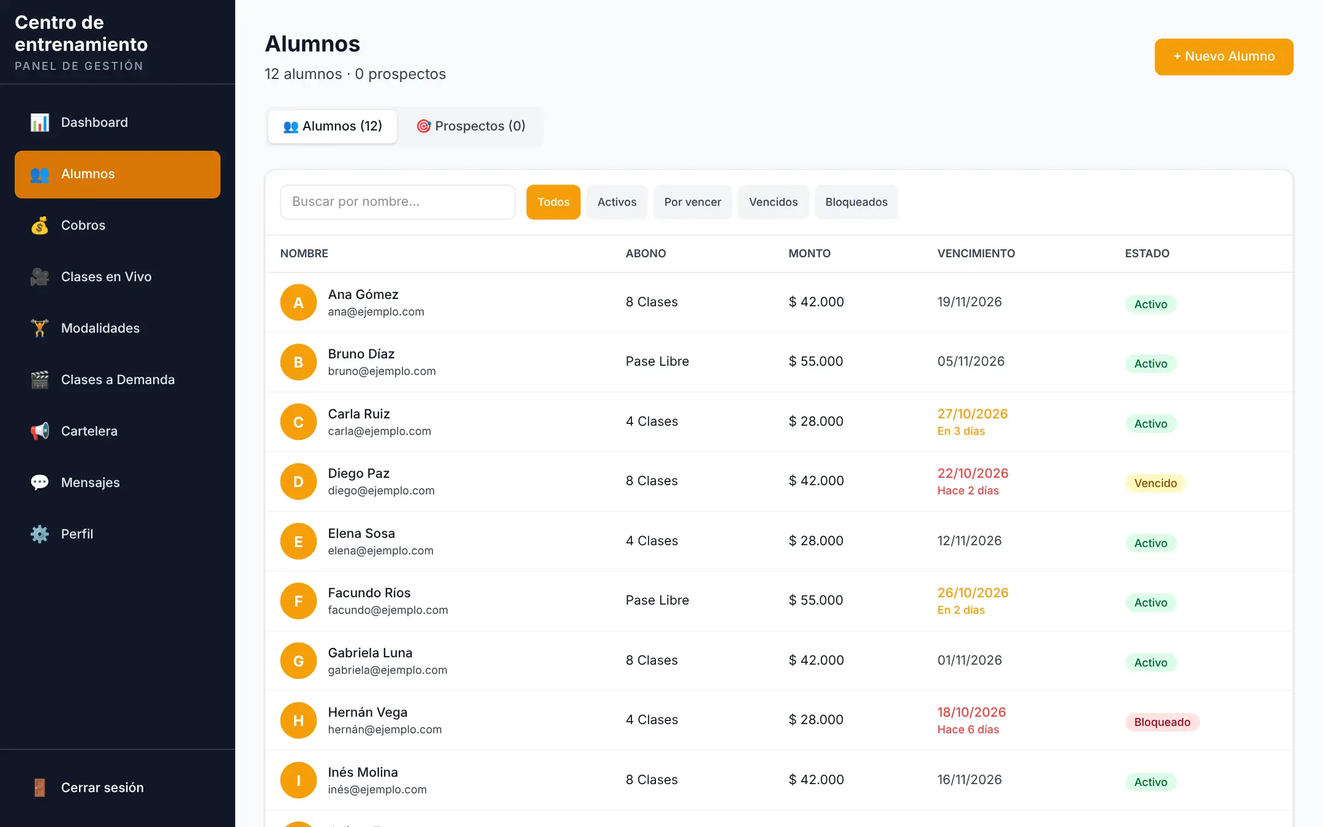Click the Vencido badge for Diego Paz

click(x=1155, y=483)
